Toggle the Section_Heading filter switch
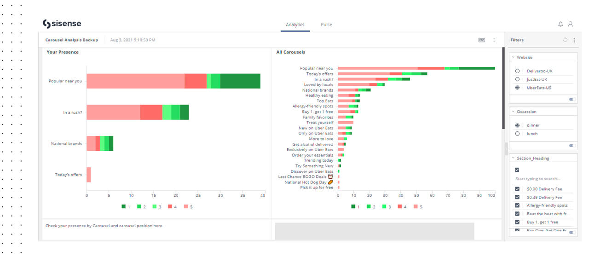The width and height of the screenshot is (589, 258). (572, 233)
